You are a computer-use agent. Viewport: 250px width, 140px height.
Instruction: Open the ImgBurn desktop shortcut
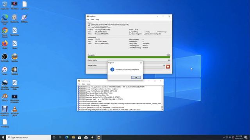[x=14, y=58]
